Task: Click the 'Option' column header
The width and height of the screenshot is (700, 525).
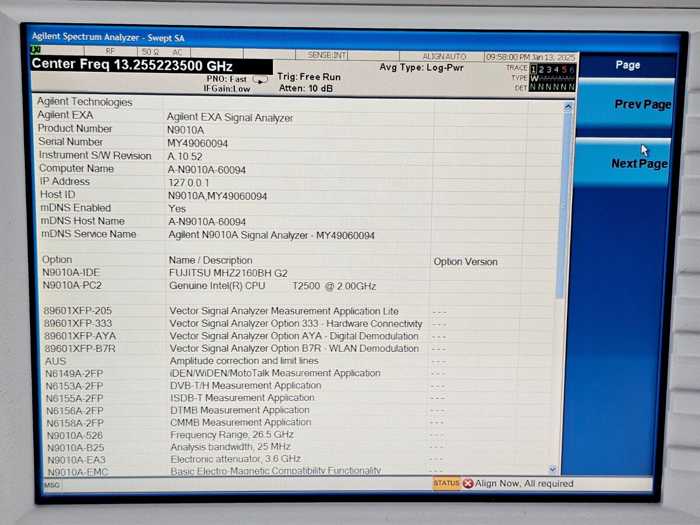Action: 57,259
